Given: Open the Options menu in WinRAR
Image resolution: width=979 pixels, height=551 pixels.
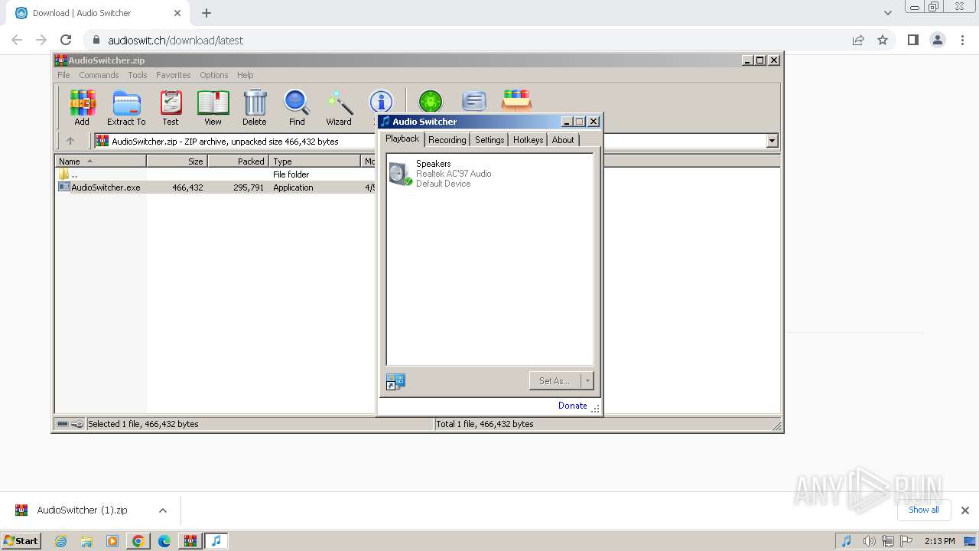Looking at the screenshot, I should [x=214, y=75].
